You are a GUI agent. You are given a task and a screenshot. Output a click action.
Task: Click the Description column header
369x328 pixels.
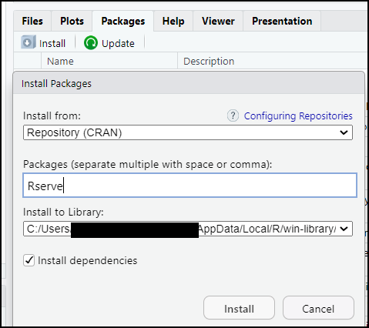click(x=209, y=61)
